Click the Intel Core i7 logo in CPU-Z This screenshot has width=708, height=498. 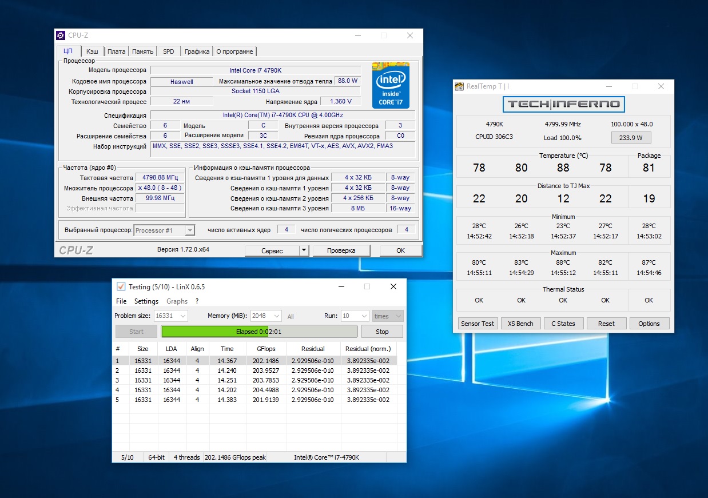tap(391, 85)
